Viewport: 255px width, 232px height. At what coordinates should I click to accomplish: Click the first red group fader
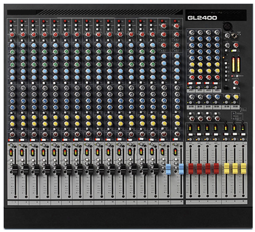[191, 169]
